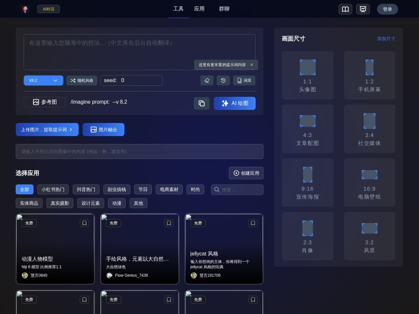Select the 1:1 头像图 size
The width and height of the screenshot is (419, 314).
pos(307,75)
